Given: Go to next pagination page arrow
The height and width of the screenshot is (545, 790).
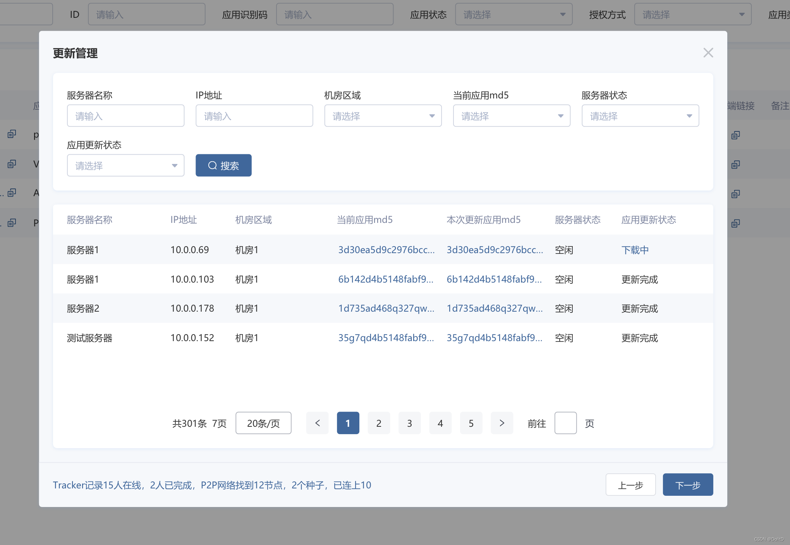Looking at the screenshot, I should [x=501, y=423].
